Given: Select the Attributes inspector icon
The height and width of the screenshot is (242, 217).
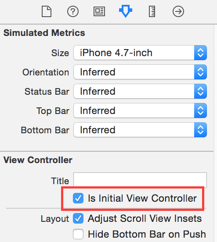Looking at the screenshot, I should pos(126,11).
